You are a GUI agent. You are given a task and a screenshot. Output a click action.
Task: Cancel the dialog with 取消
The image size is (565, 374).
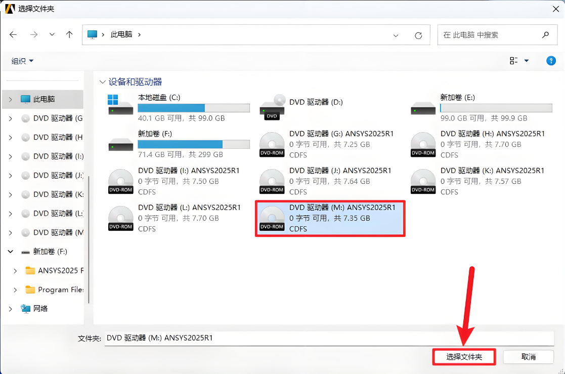click(528, 357)
